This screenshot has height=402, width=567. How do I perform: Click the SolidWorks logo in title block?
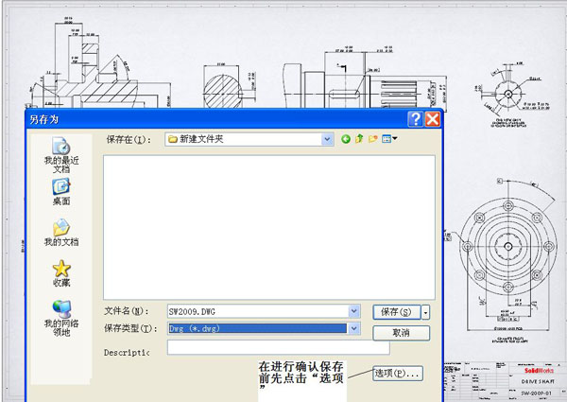(x=539, y=370)
